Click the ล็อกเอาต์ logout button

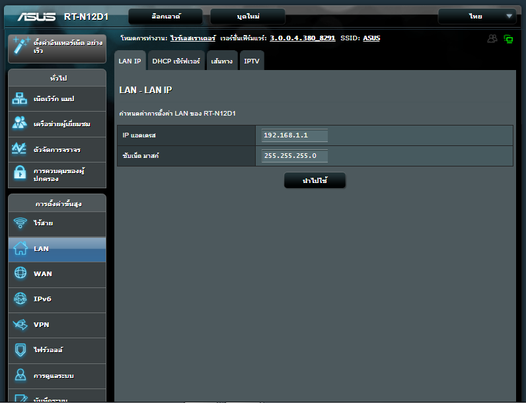point(165,17)
